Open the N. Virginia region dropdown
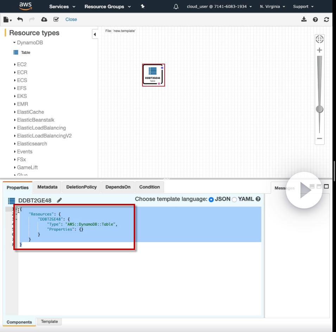This screenshot has width=336, height=332. pyautogui.click(x=272, y=7)
